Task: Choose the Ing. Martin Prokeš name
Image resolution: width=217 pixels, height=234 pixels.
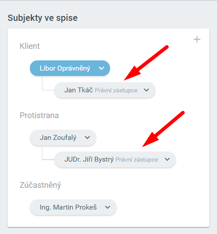Action: (68, 207)
